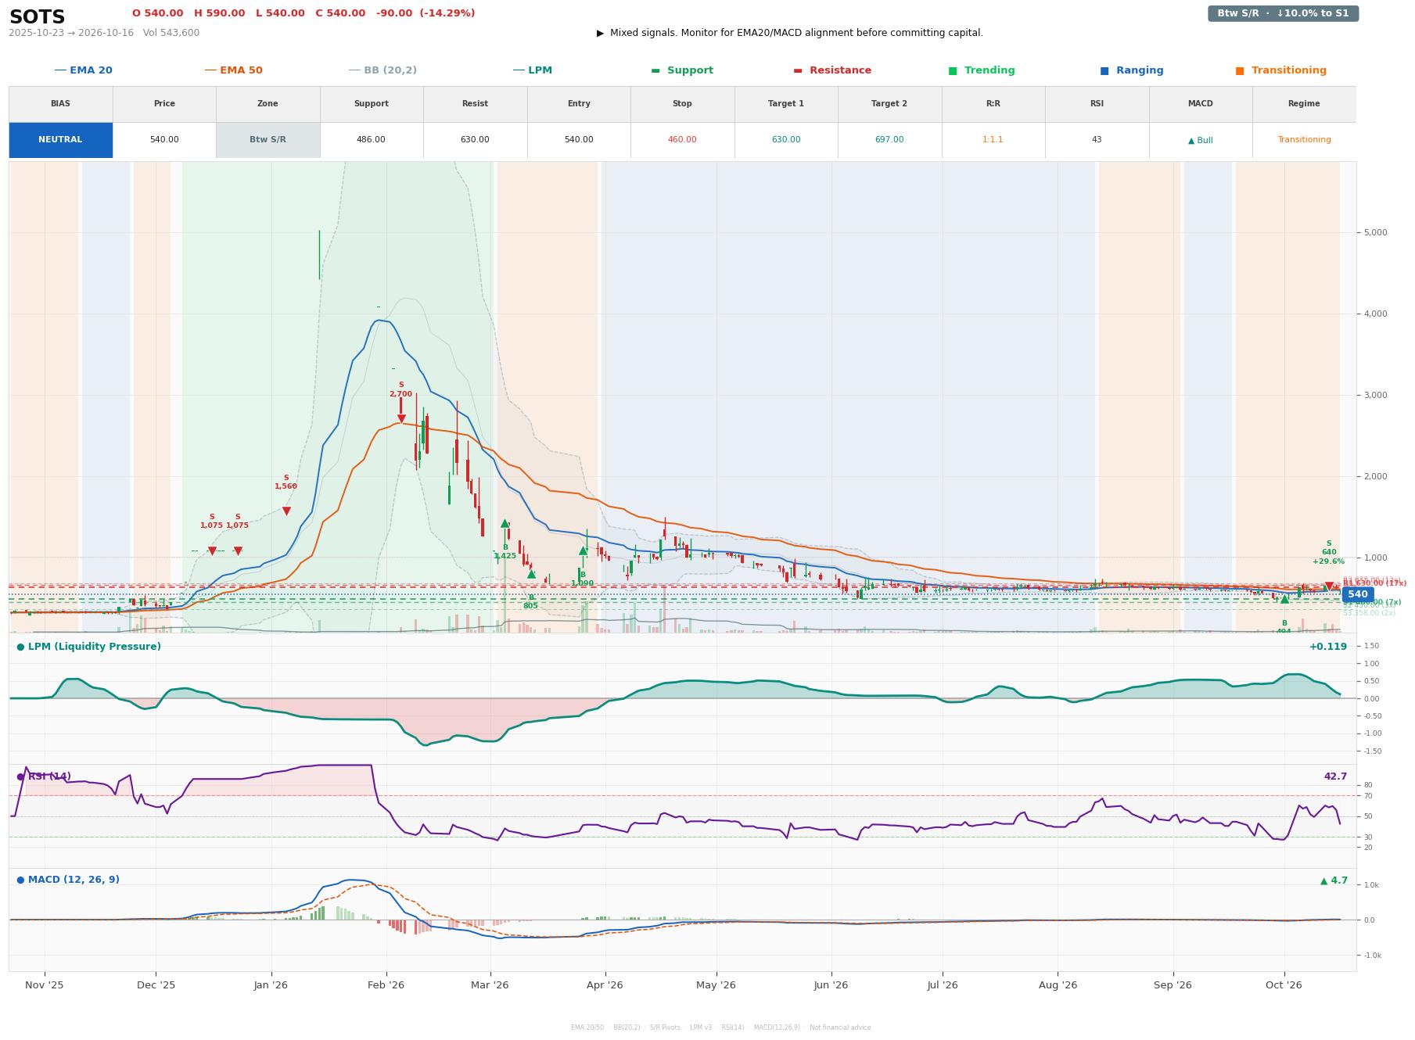Image resolution: width=1415 pixels, height=1040 pixels.
Task: Click the Btw S/R ↓10.0% to S1 badge
Action: (x=1283, y=13)
